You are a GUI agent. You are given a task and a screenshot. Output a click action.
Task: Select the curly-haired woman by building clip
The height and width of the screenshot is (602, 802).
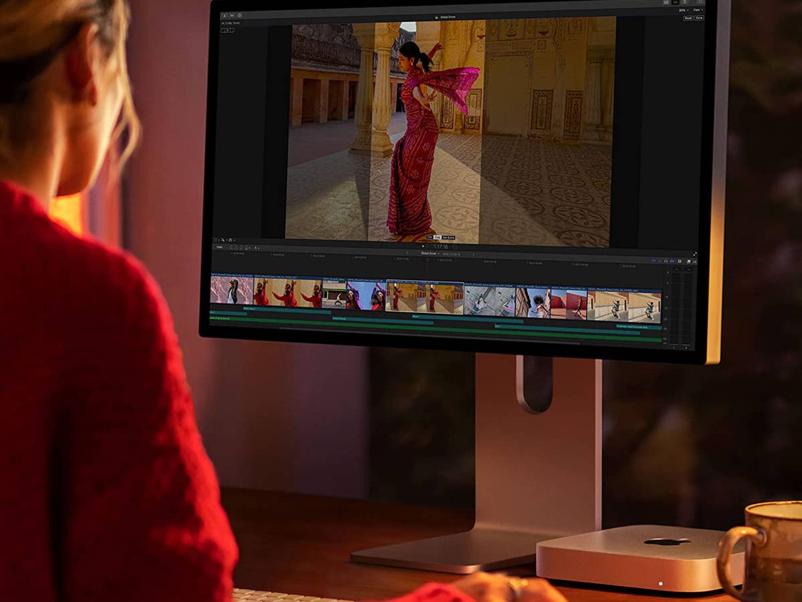(x=532, y=302)
